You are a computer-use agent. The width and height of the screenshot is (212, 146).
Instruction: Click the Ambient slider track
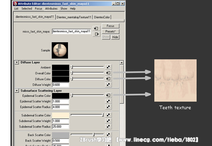coord(87,67)
